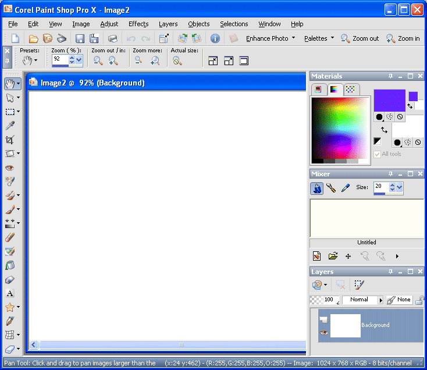The height and width of the screenshot is (370, 427).
Task: Hide the Background layer eye icon
Action: (323, 332)
